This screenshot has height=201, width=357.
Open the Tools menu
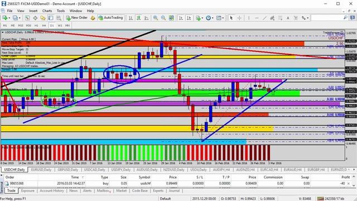61,11
